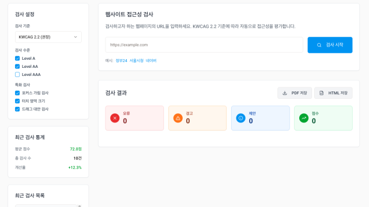Toggle the 포커스 가림 검사 checkbox
Viewport: 369px width, 207px height.
pos(17,93)
